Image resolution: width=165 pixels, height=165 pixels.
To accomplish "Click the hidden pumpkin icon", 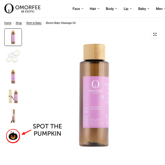I will (x=13, y=136).
